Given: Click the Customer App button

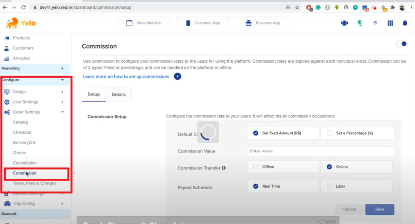Looking at the screenshot, I should (x=203, y=23).
